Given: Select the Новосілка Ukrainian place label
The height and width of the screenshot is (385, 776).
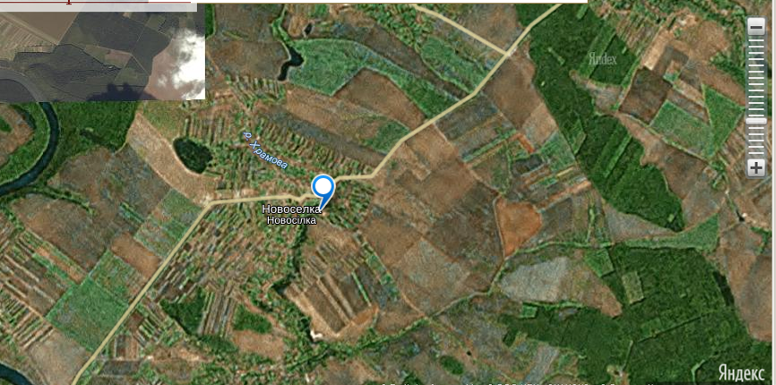Looking at the screenshot, I should (x=291, y=220).
